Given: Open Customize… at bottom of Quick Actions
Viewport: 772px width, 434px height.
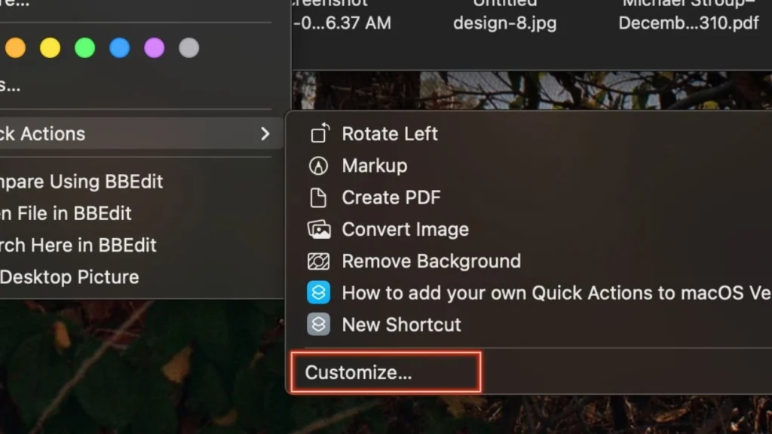Looking at the screenshot, I should pyautogui.click(x=359, y=372).
